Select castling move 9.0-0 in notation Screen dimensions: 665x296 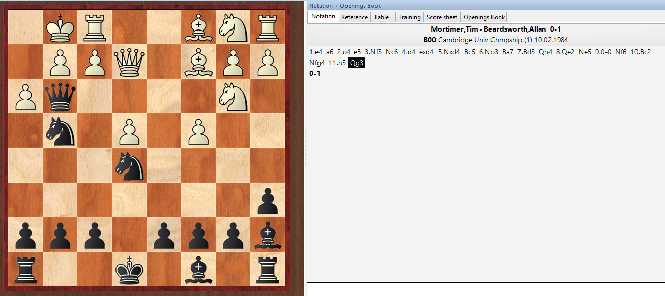click(603, 52)
